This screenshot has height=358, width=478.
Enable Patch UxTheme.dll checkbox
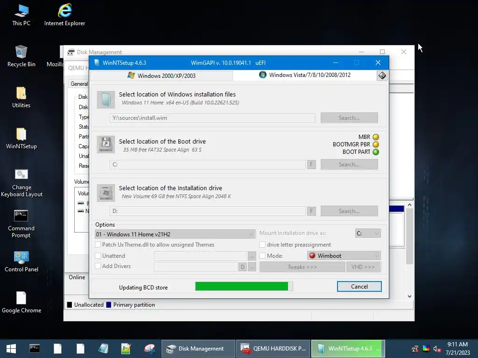pos(98,244)
